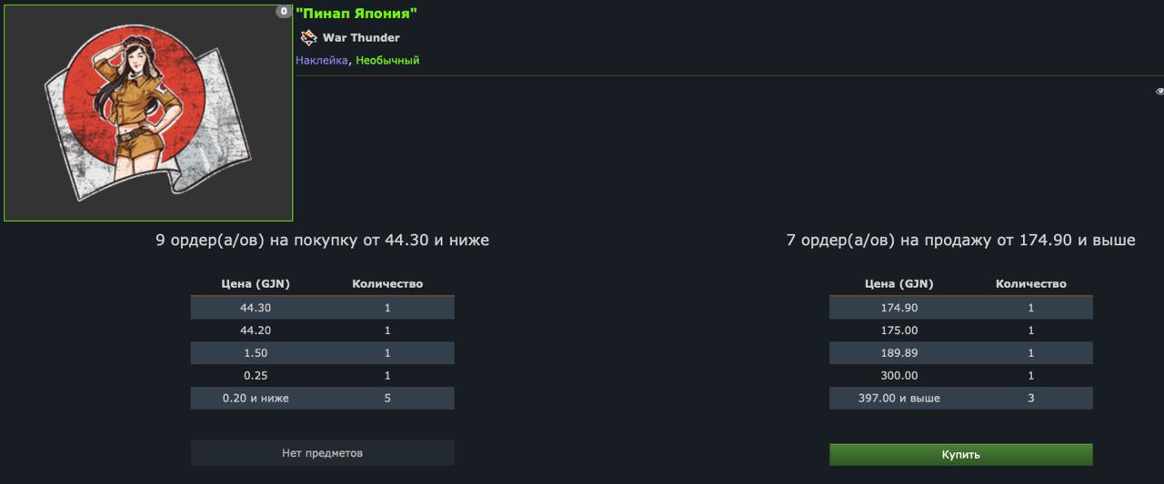Click the War Thunder game label
The width and height of the screenshot is (1164, 484).
pos(361,38)
